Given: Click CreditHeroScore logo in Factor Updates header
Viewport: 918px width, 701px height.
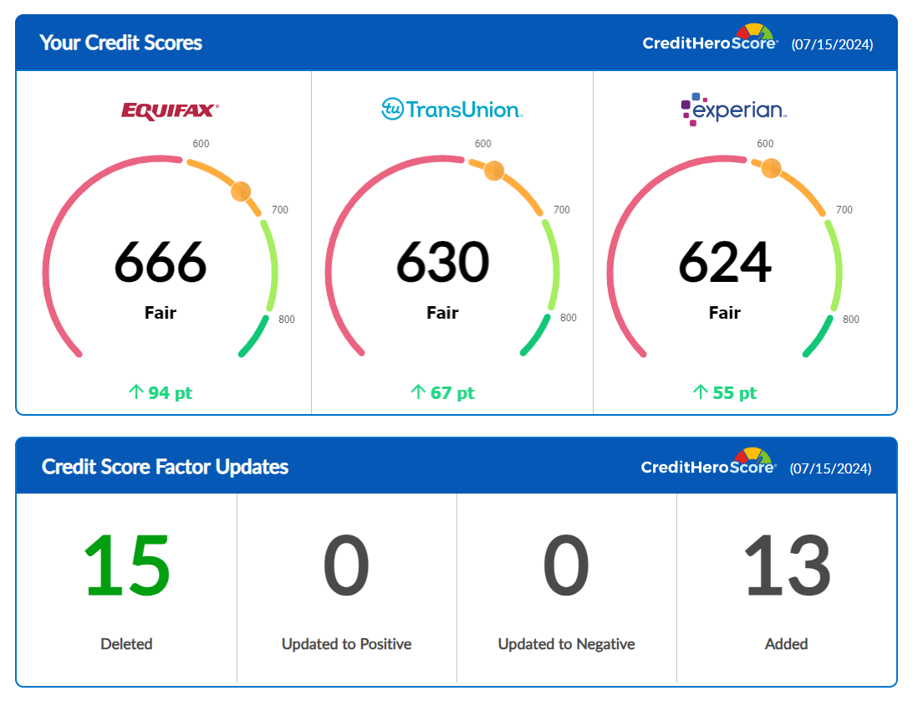Looking at the screenshot, I should coord(708,462).
